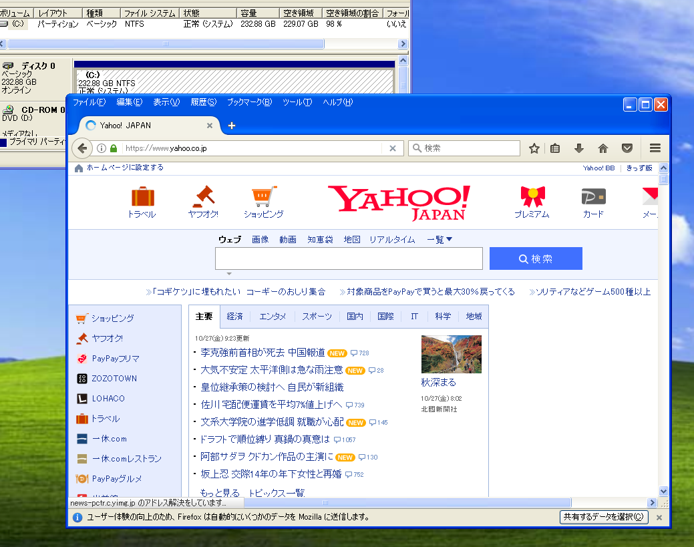Image resolution: width=694 pixels, height=547 pixels.
Task: Click the green padlock security icon
Action: 114,148
